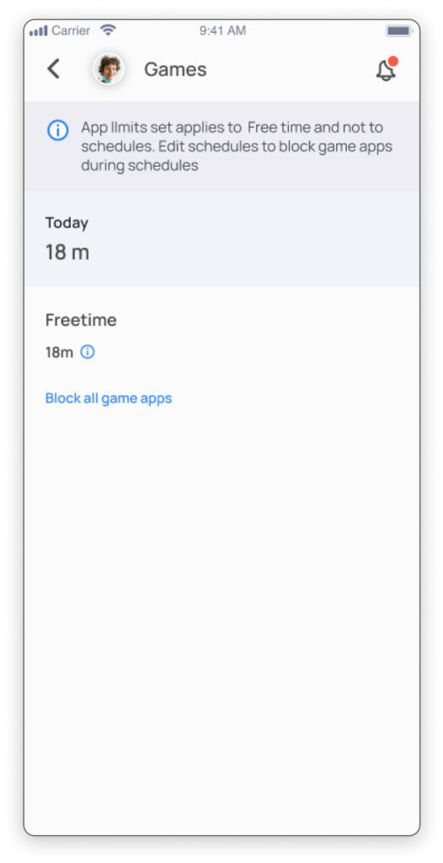The height and width of the screenshot is (863, 443).
Task: Tap the battery indicator icon
Action: (398, 31)
